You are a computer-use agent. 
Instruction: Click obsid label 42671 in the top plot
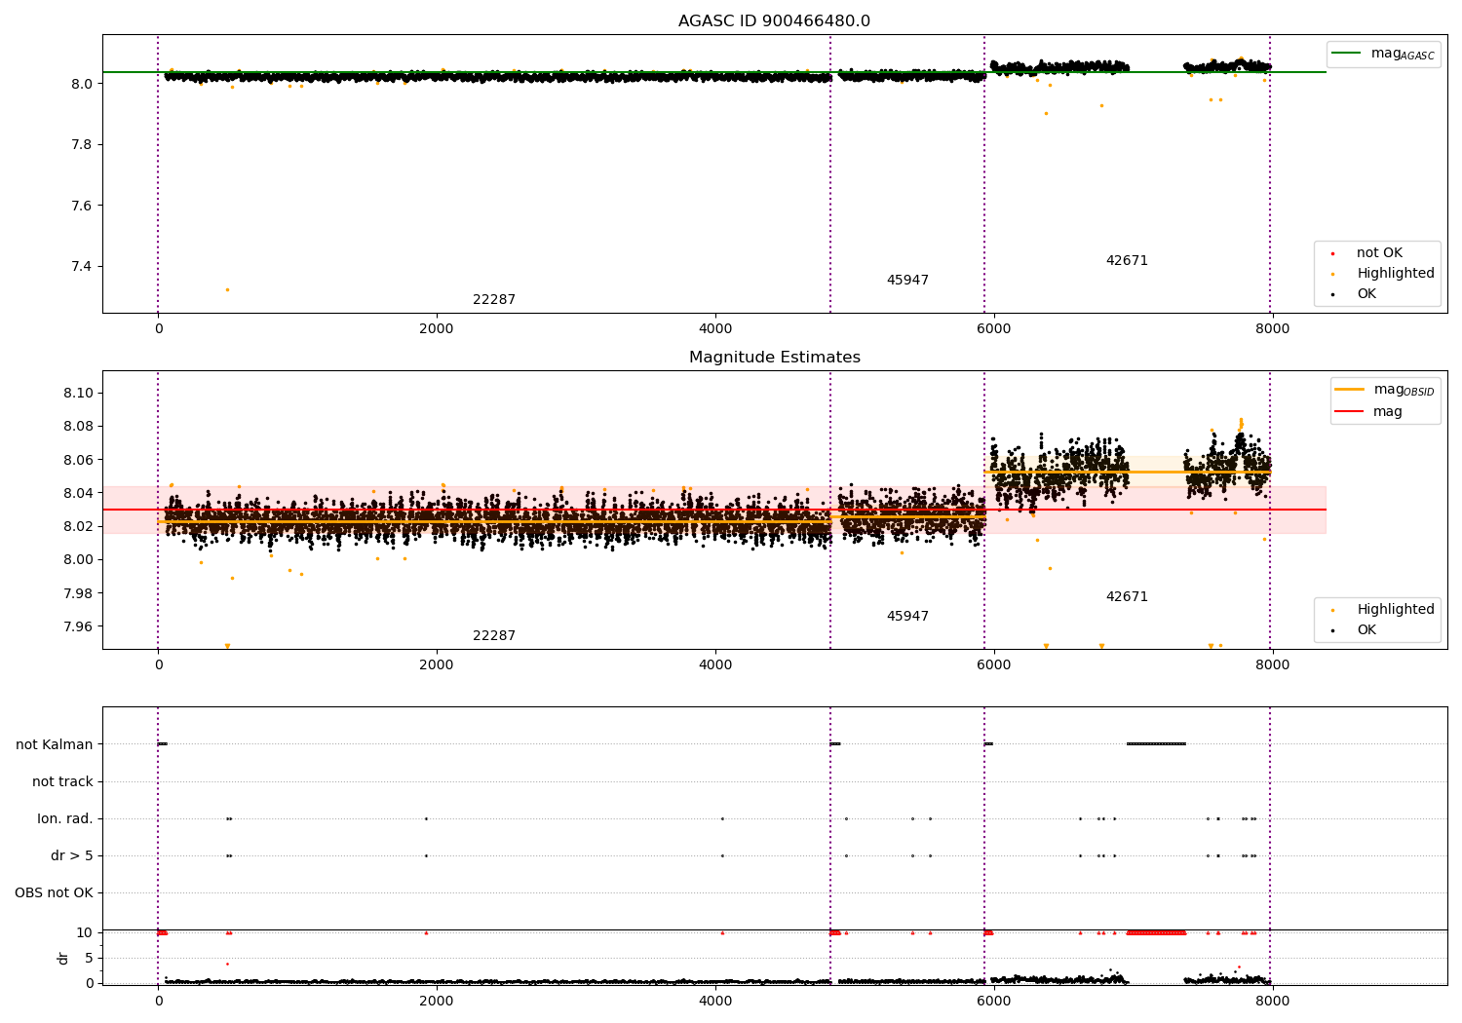[1127, 261]
